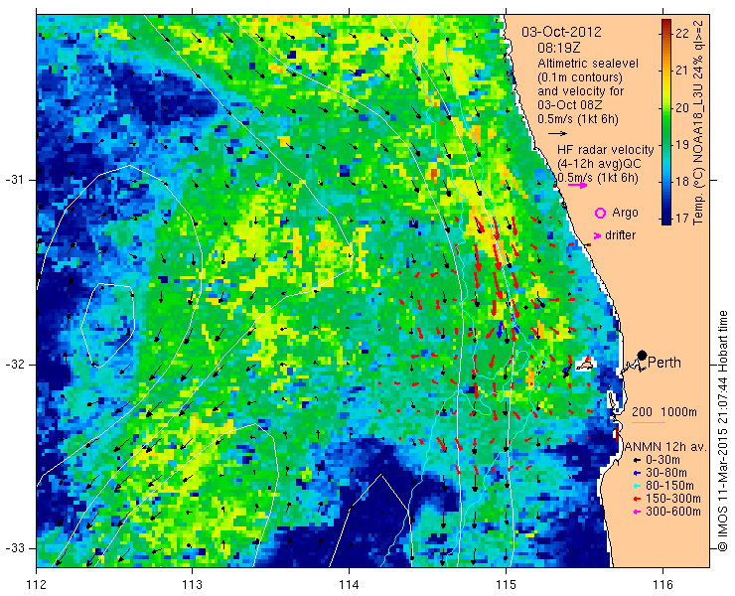This screenshot has height=596, width=735.
Task: Click the blue 30-80m depth legend arrow
Action: pos(636,473)
